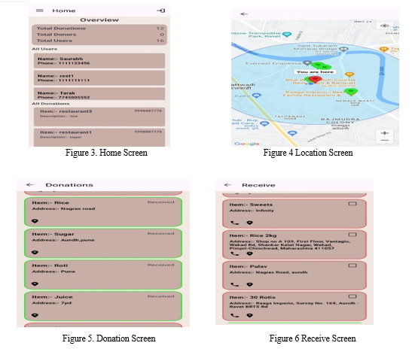
Task: Open the Juice donation card
Action: (103, 306)
